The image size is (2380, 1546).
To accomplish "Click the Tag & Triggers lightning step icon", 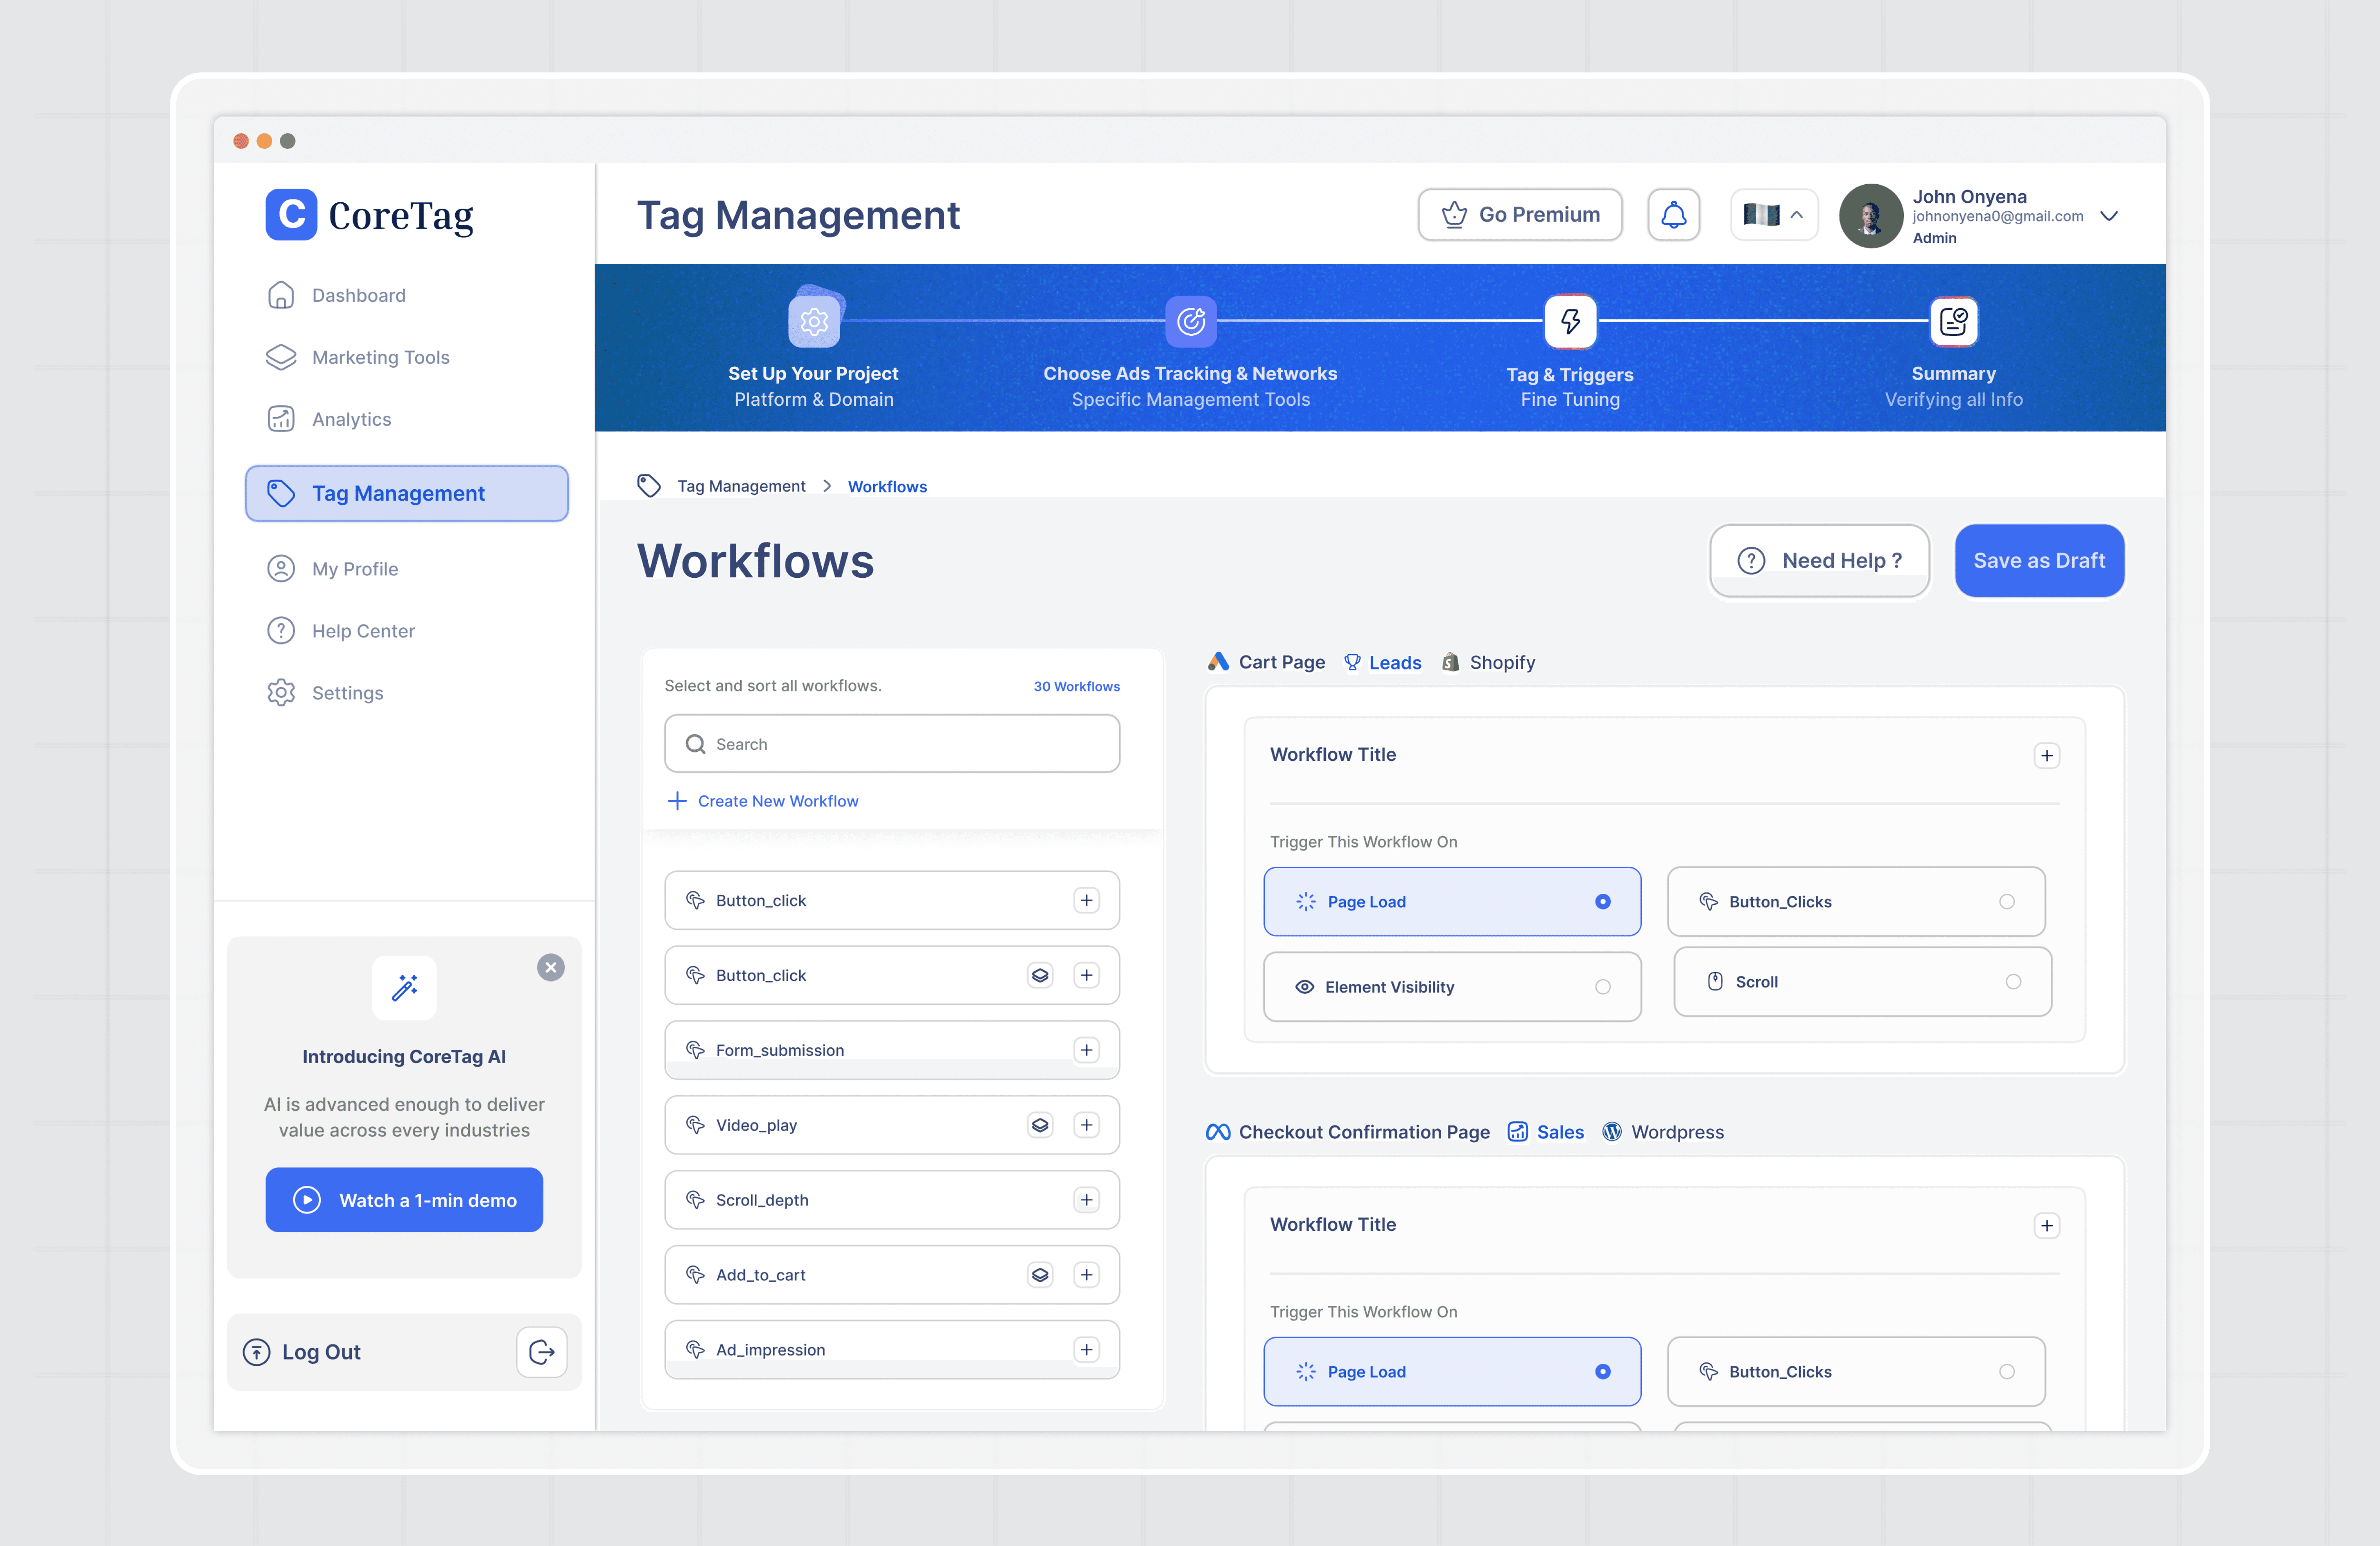I will (x=1570, y=321).
